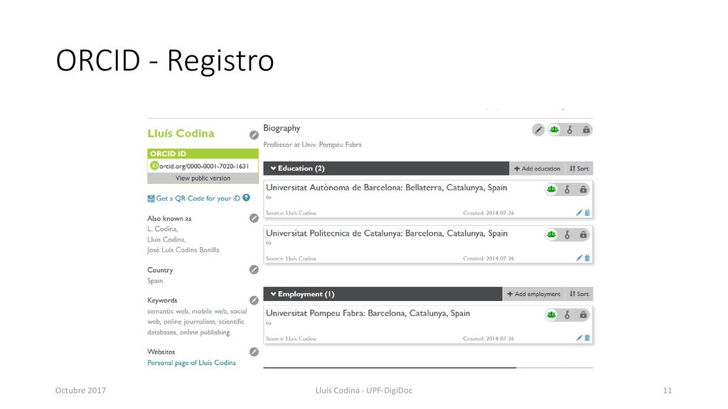Edit Universitat Pompeu Fabra employment entry
728x409 pixels.
pos(579,338)
